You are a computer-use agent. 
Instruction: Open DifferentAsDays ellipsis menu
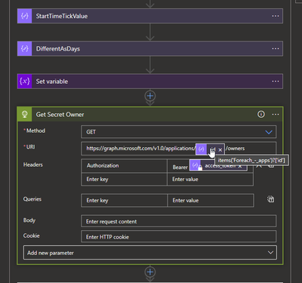(276, 48)
